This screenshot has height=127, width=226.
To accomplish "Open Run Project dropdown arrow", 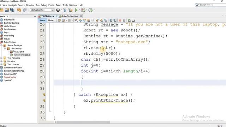I will 79,10.
